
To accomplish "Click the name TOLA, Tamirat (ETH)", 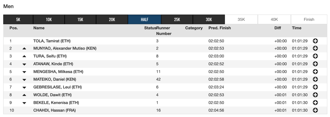I will (x=52, y=41).
